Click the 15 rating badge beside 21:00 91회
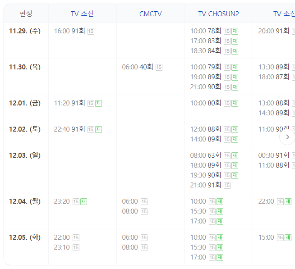This screenshot has height=269, width=295. tap(227, 186)
